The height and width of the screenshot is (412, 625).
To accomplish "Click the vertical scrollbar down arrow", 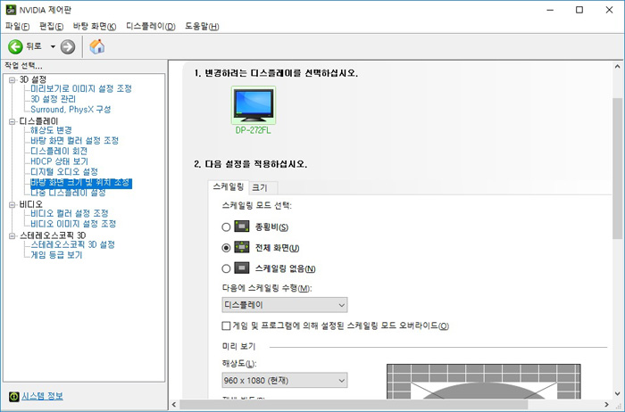I will click(x=618, y=393).
